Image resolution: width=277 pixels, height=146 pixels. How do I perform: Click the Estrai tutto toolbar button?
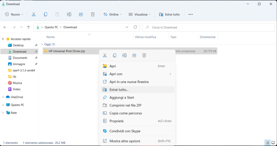tap(169, 15)
